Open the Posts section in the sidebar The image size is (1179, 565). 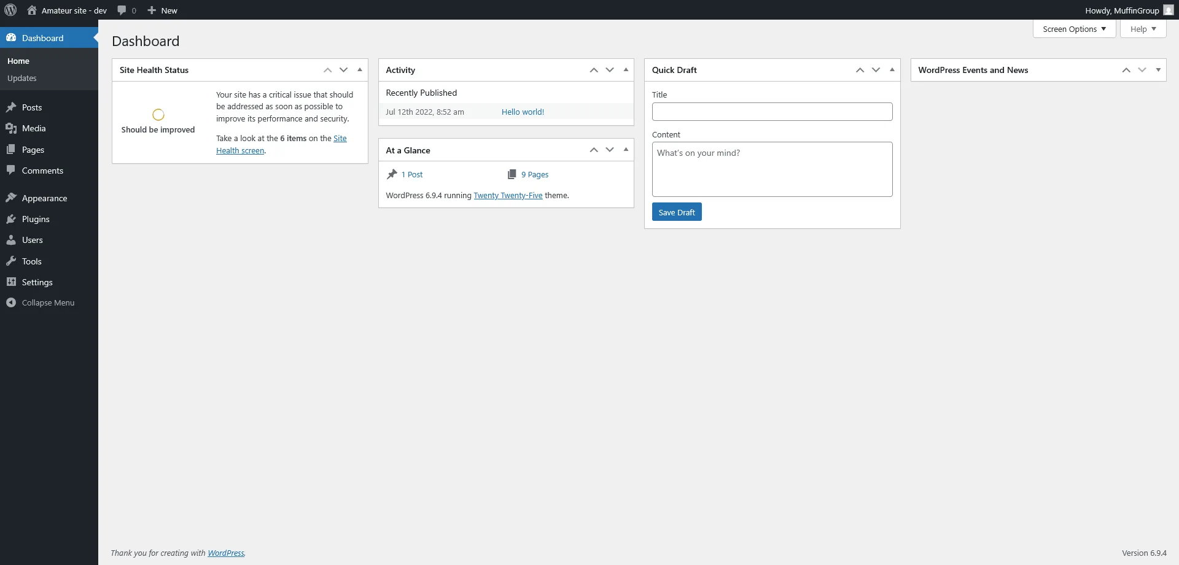(31, 107)
